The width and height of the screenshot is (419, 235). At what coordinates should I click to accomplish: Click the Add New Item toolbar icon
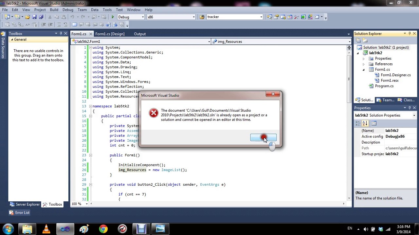click(17, 17)
